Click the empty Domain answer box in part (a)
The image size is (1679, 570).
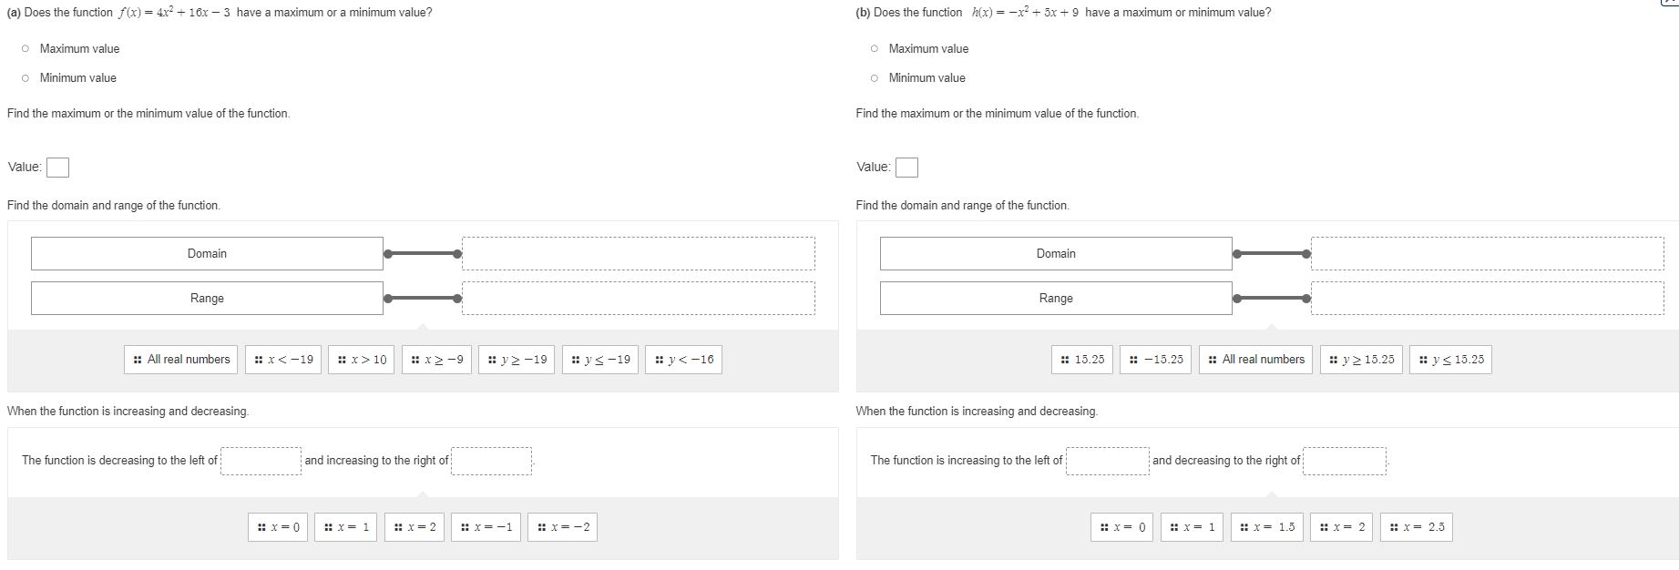click(638, 253)
